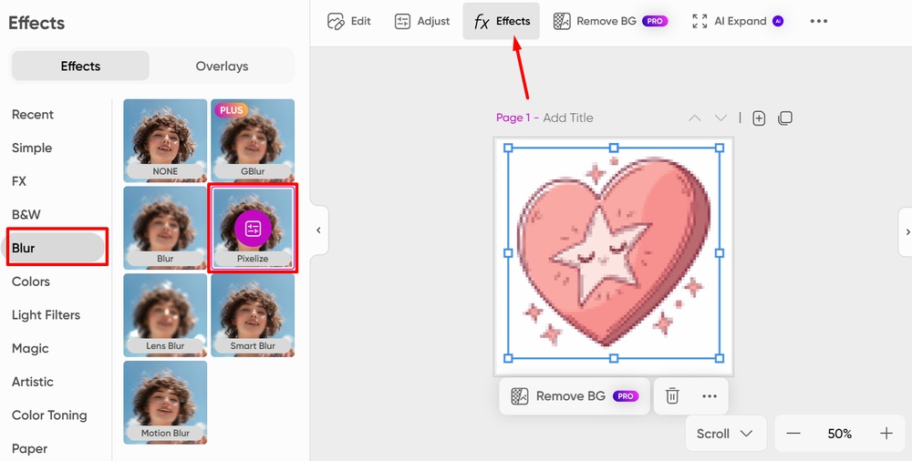Viewport: 912px width, 461px height.
Task: Zoom out with the minus button
Action: pos(793,434)
